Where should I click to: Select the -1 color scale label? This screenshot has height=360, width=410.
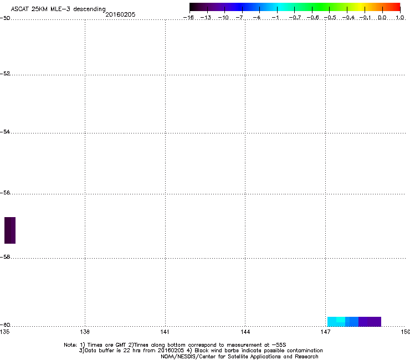click(275, 18)
